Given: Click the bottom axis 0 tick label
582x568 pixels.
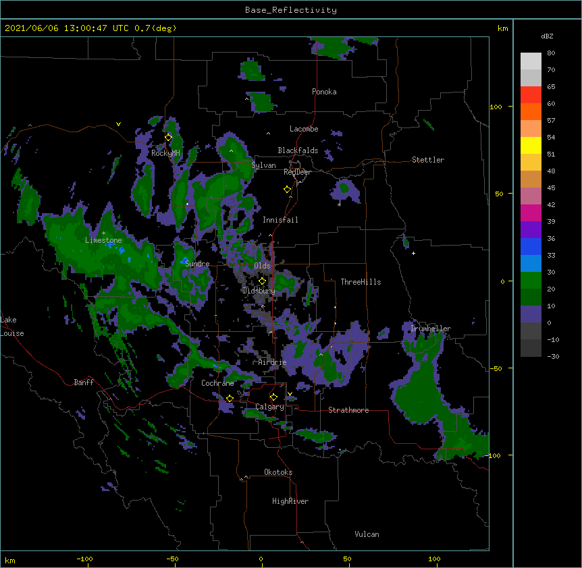Looking at the screenshot, I should point(261,559).
